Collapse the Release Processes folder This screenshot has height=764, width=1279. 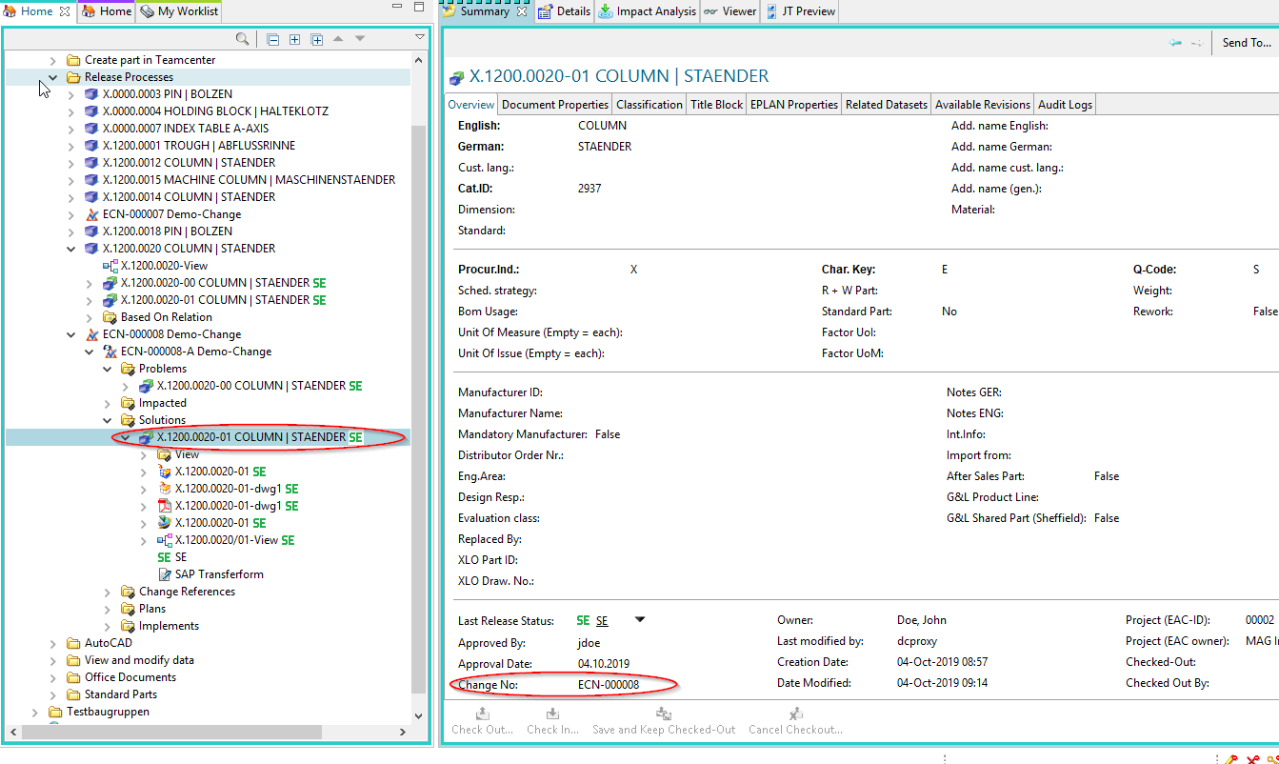point(54,77)
